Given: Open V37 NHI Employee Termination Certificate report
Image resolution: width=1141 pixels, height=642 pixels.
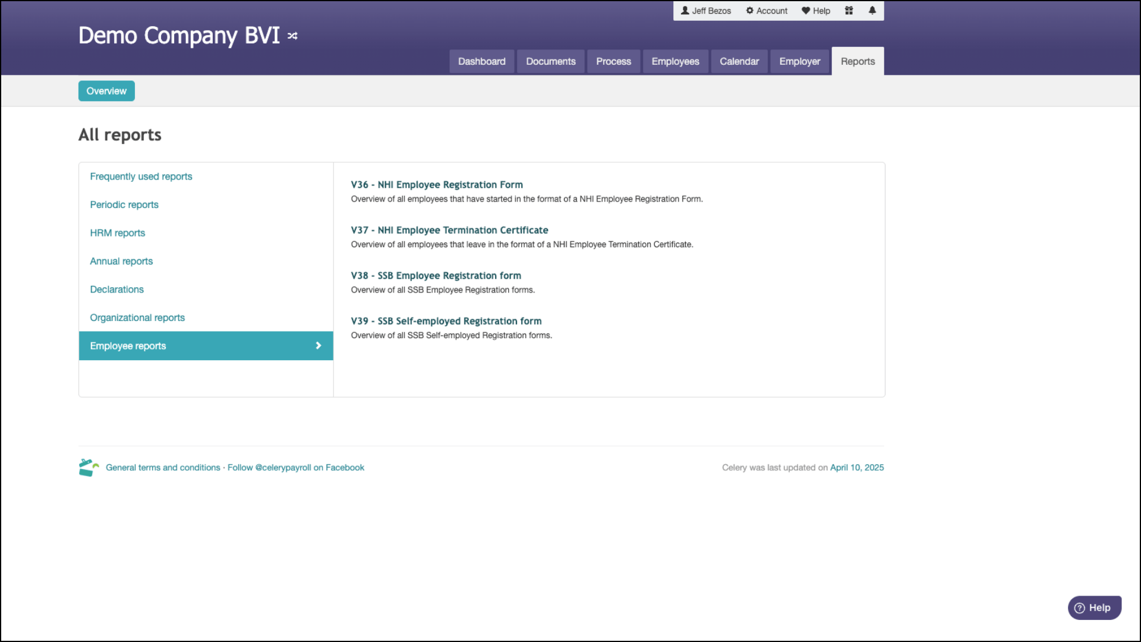Looking at the screenshot, I should pyautogui.click(x=449, y=230).
